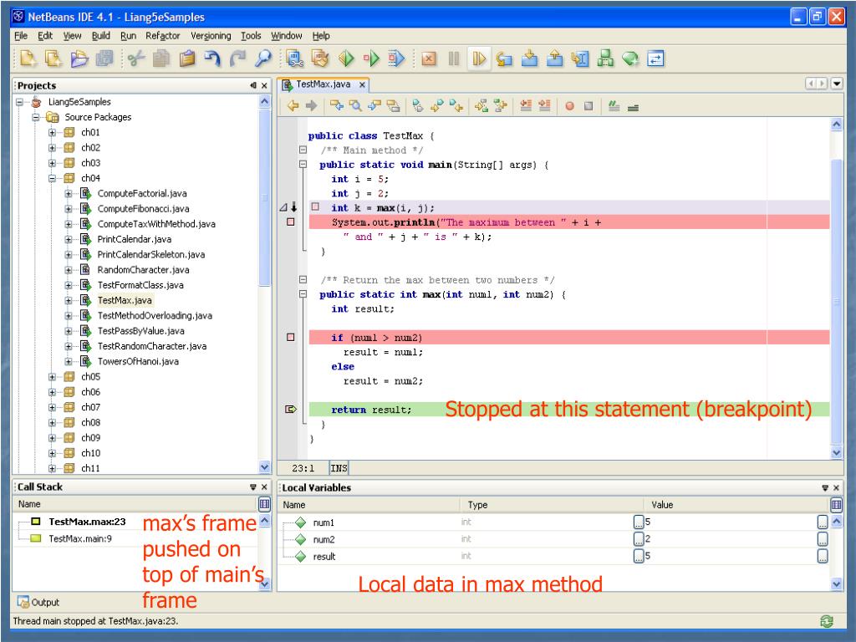Expand the ch05 package
Screen dimensions: 856x642
pos(52,377)
